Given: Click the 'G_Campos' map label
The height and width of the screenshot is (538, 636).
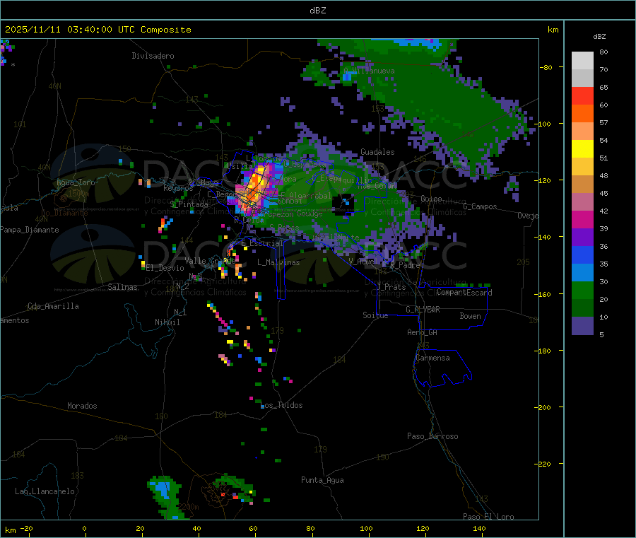Looking at the screenshot, I should 481,206.
